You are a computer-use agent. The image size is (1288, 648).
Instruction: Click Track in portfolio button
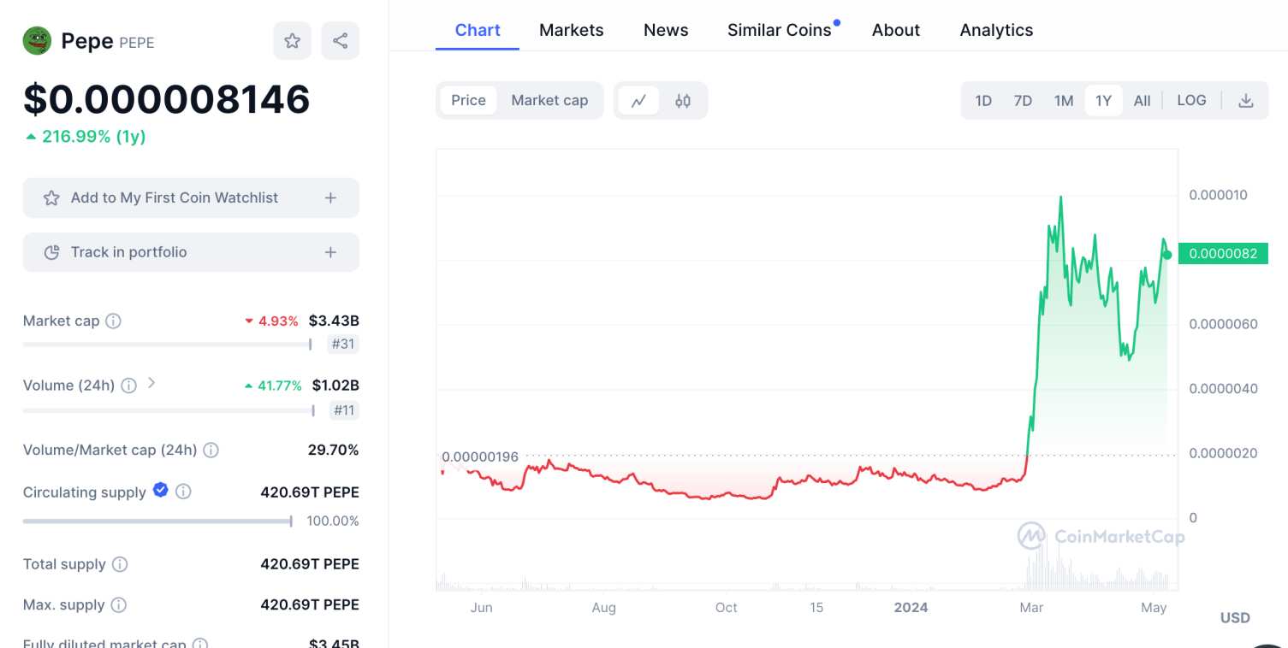coord(191,253)
